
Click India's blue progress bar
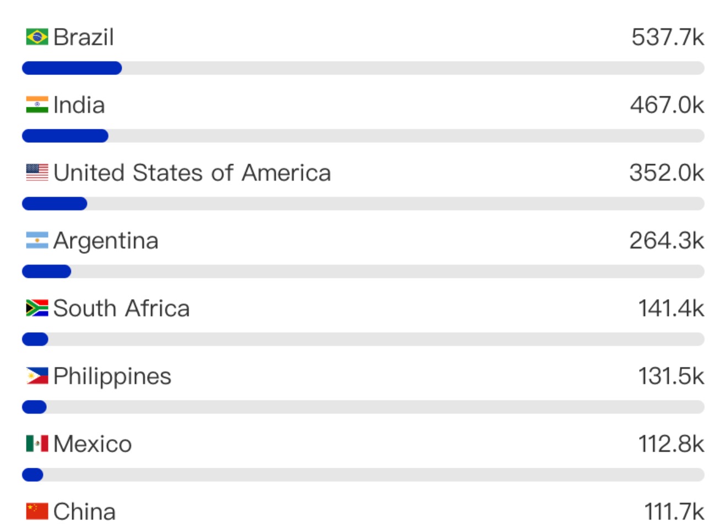[65, 136]
